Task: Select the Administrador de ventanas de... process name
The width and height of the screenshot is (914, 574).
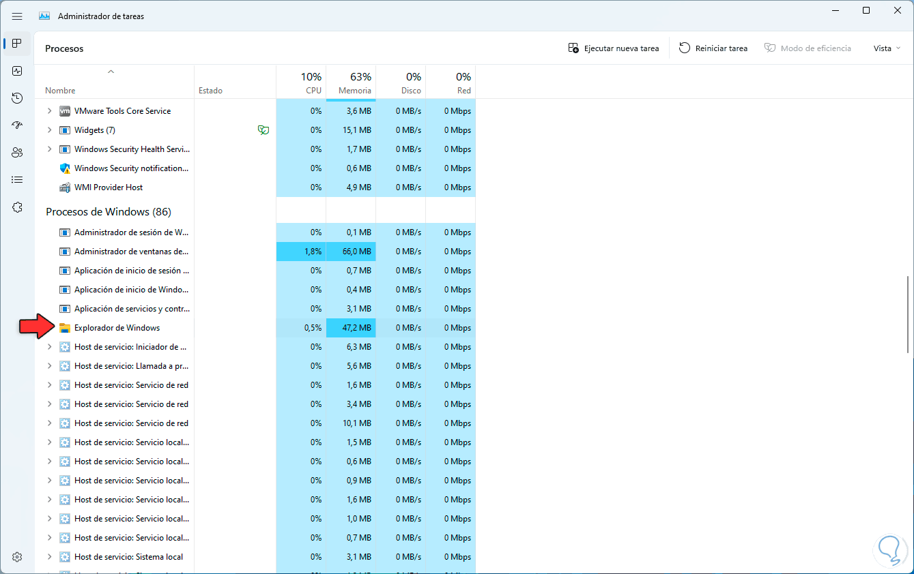Action: (x=132, y=252)
